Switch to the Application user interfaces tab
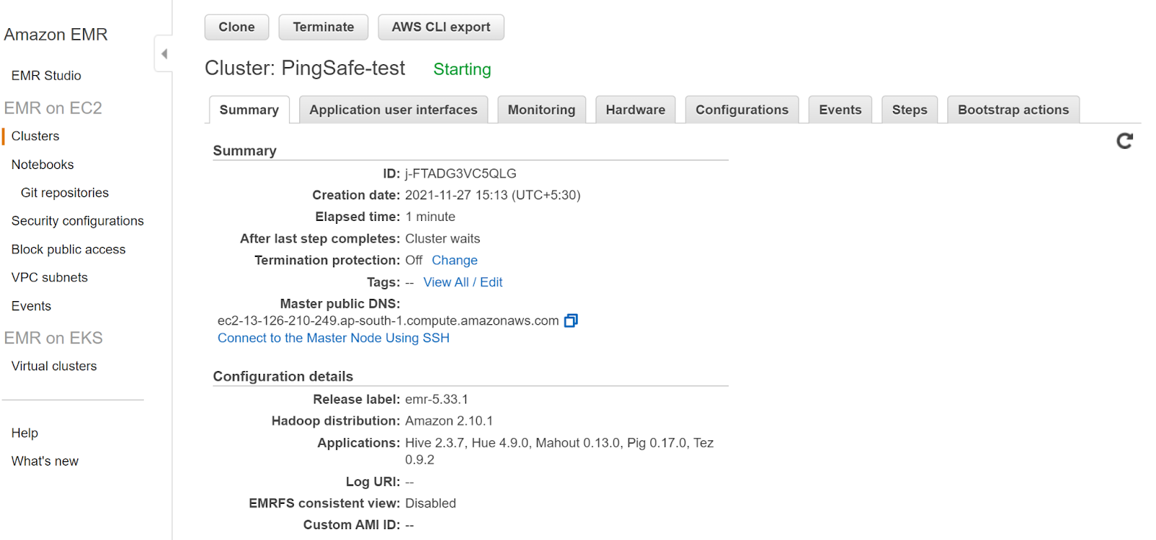 [393, 110]
